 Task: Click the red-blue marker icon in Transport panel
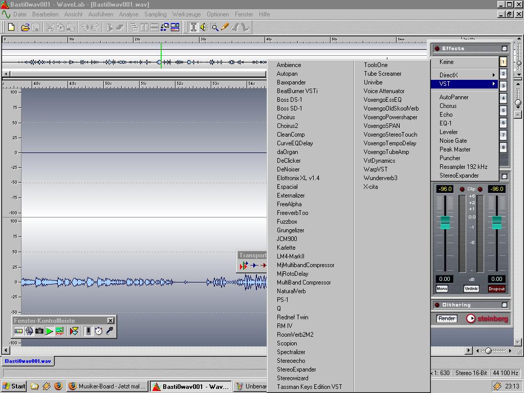click(244, 266)
